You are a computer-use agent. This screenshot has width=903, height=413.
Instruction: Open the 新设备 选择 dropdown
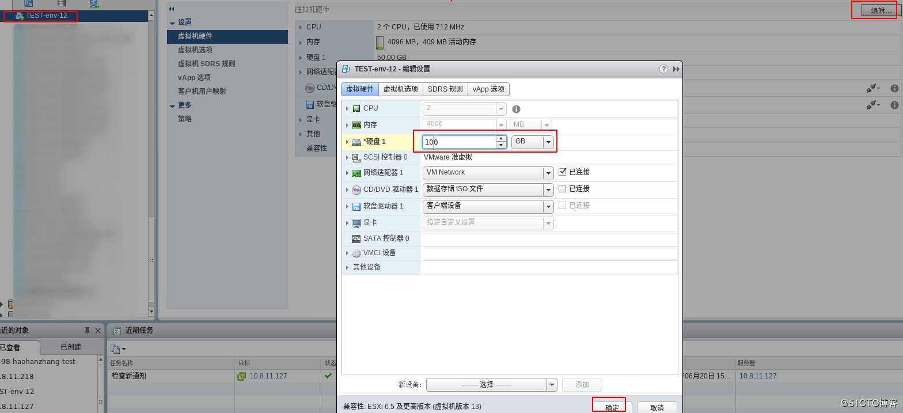coord(492,385)
